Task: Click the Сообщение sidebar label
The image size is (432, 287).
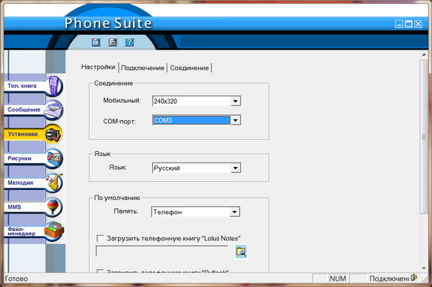Action: click(24, 109)
